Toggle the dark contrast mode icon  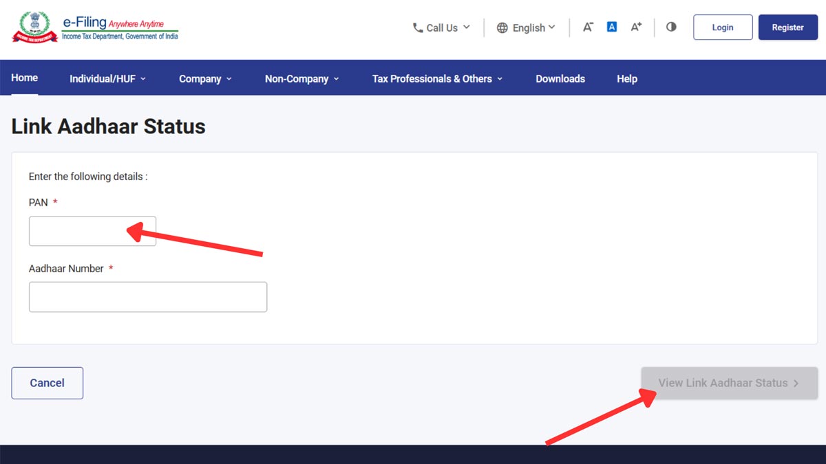(671, 26)
